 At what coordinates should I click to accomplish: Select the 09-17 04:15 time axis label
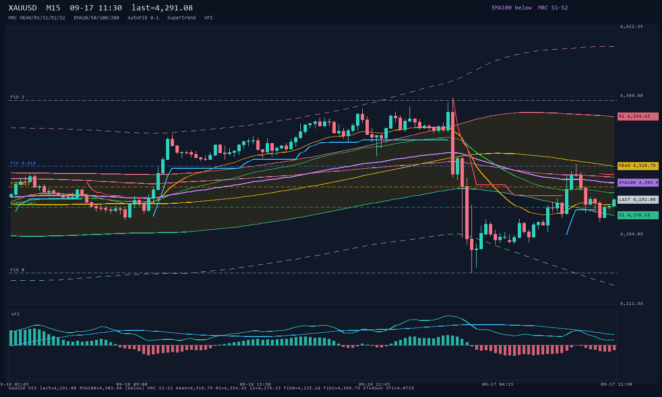point(497,384)
